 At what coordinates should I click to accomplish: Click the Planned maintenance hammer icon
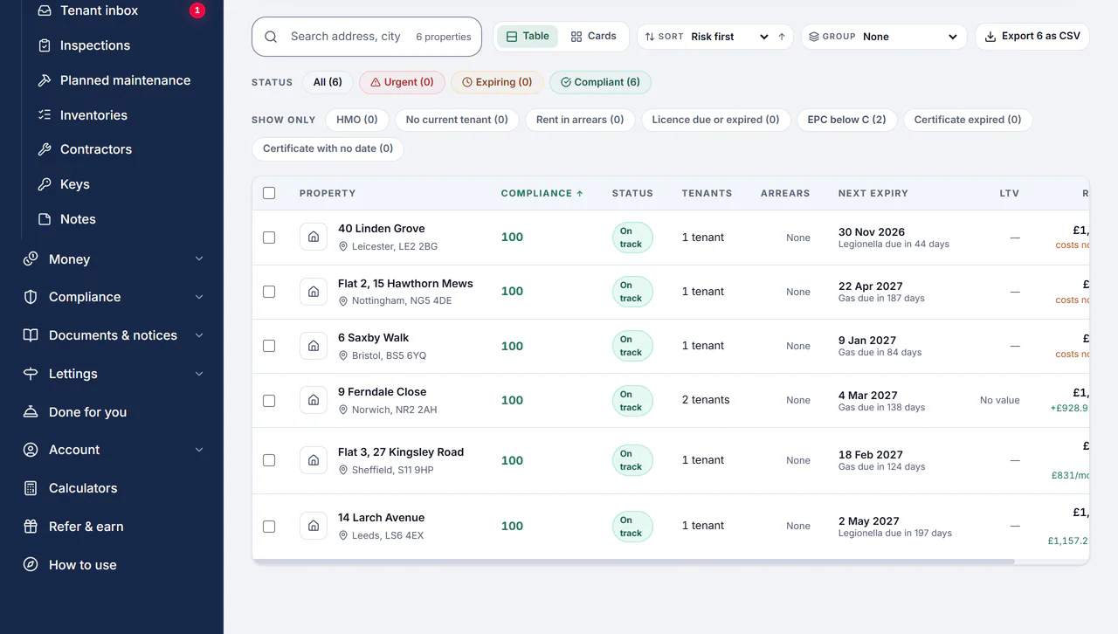(x=45, y=80)
